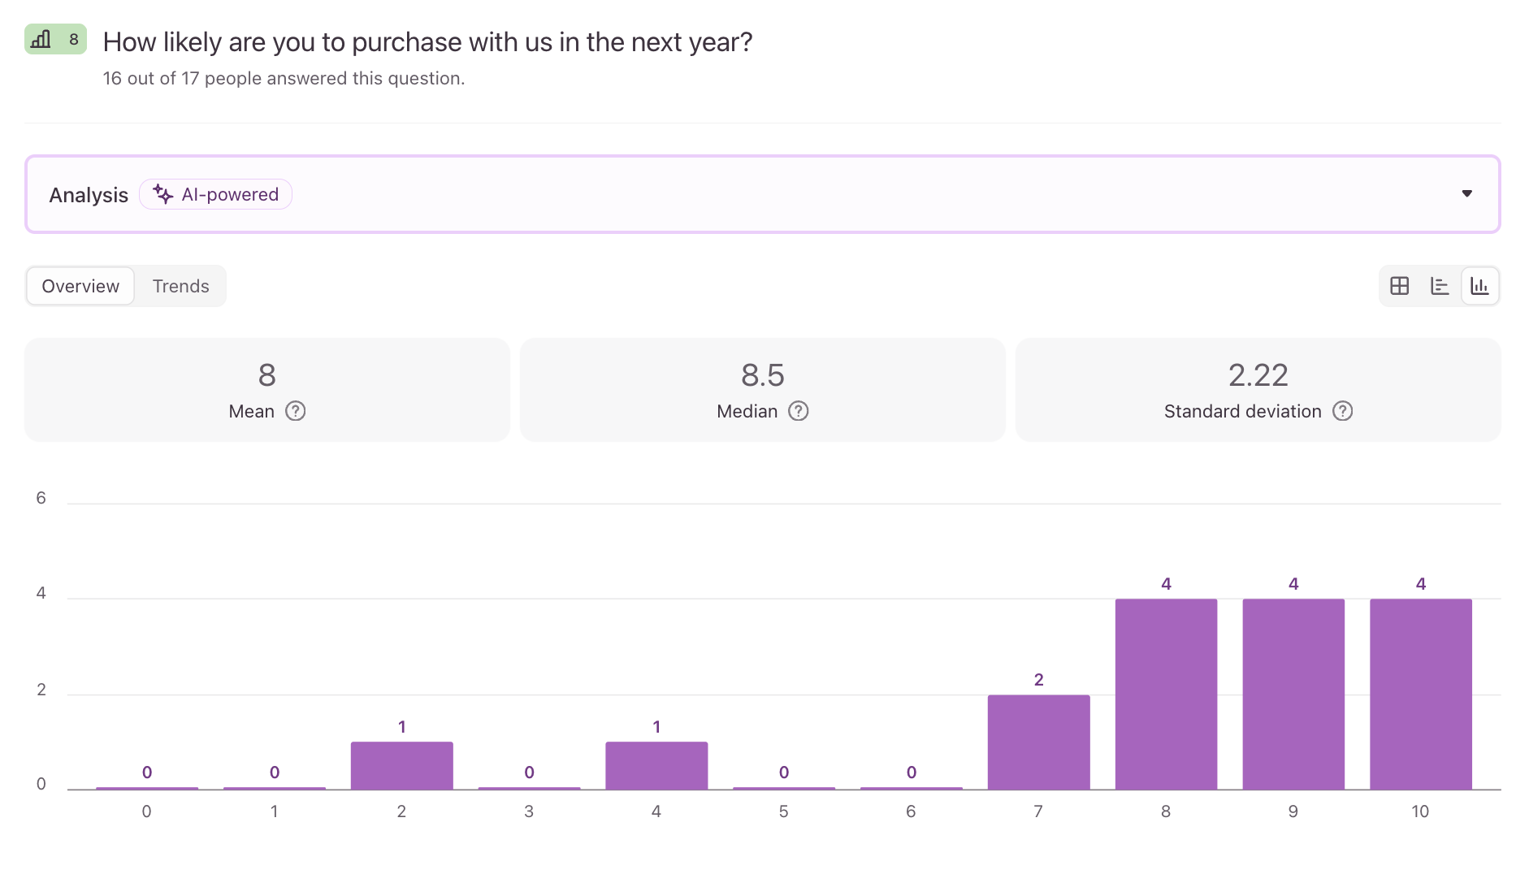This screenshot has height=874, width=1529.
Task: Click the Mean statistic card
Action: point(267,390)
